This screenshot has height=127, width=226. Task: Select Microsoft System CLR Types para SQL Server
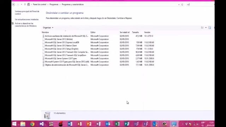coord(98,62)
